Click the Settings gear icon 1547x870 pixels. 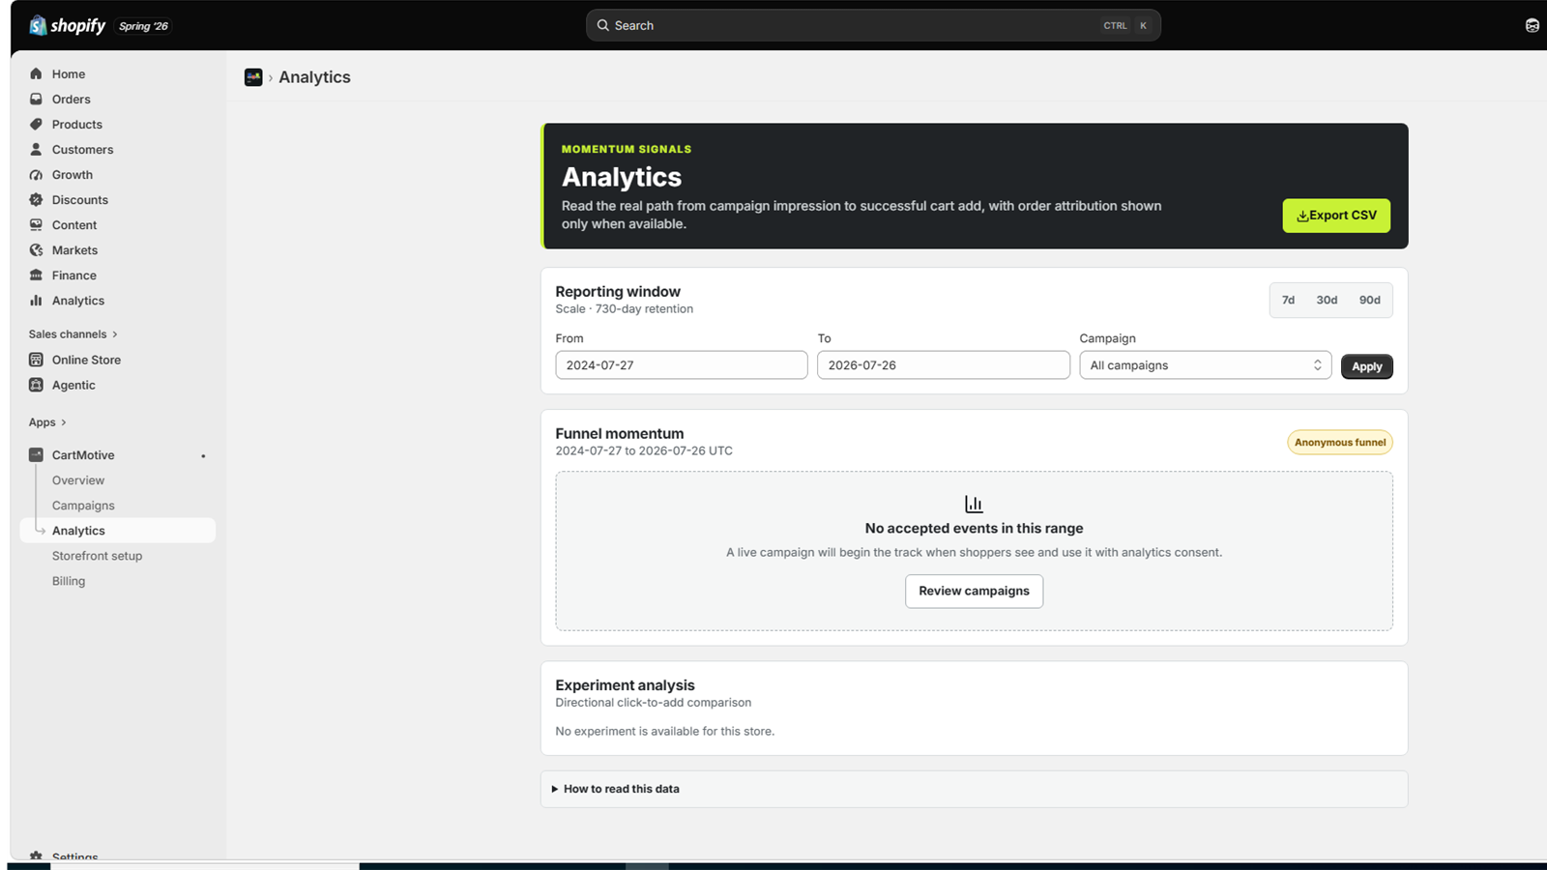(x=36, y=856)
